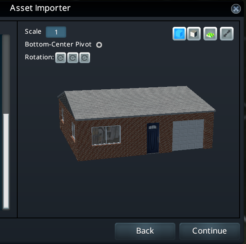246x244 pixels.
Task: Click the Rotation: label
Action: (x=39, y=57)
